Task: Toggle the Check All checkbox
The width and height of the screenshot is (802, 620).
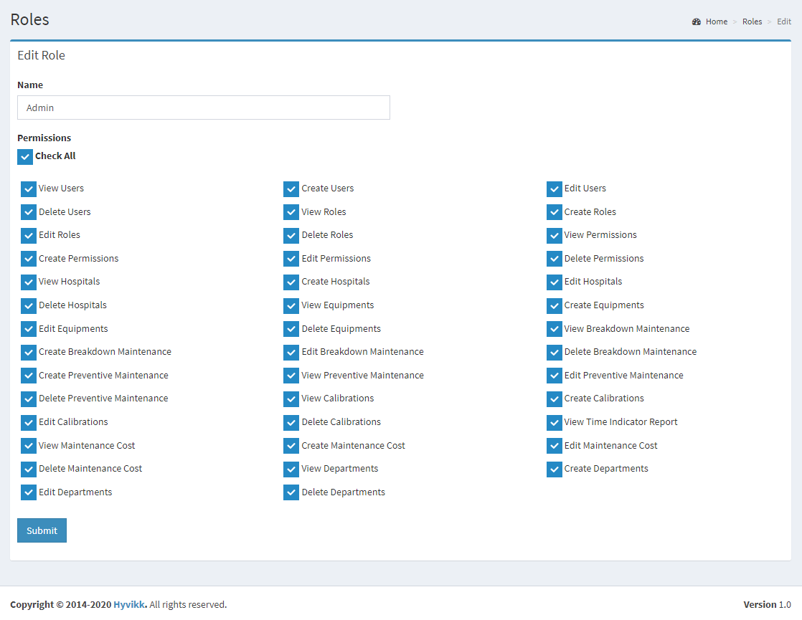Action: [x=25, y=157]
